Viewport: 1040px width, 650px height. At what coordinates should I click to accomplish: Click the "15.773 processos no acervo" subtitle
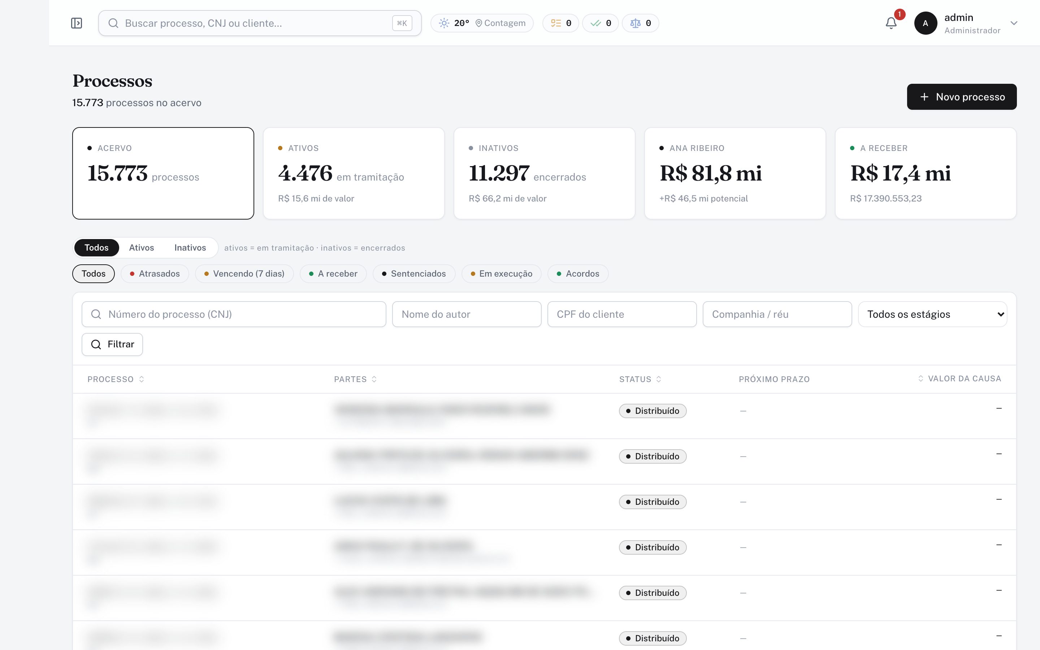tap(136, 103)
